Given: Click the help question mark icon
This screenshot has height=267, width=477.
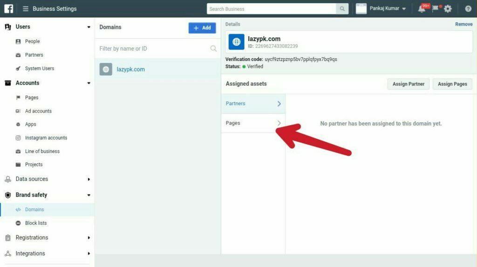Looking at the screenshot, I should (468, 9).
